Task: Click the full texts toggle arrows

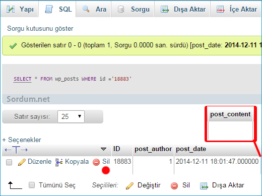Action: [16, 150]
